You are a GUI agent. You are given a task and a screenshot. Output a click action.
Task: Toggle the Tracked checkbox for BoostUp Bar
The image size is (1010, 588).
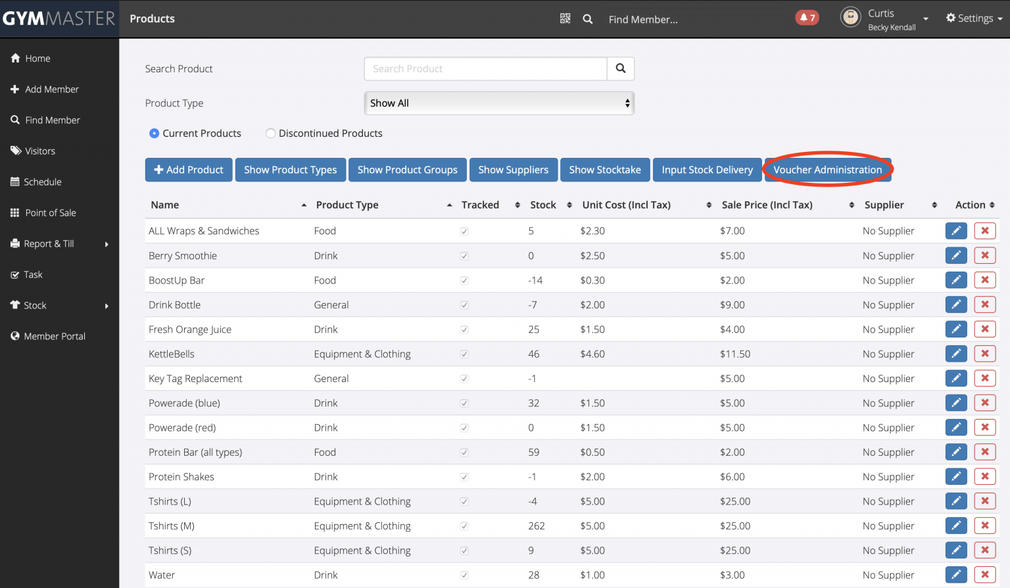click(464, 281)
